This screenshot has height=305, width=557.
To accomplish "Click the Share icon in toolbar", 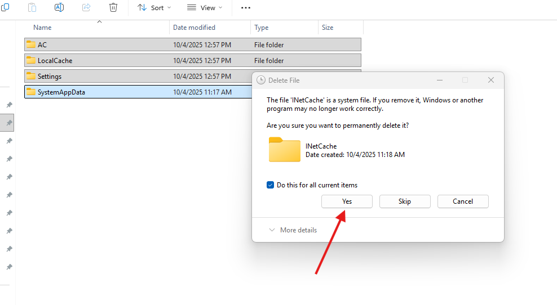I will [86, 7].
